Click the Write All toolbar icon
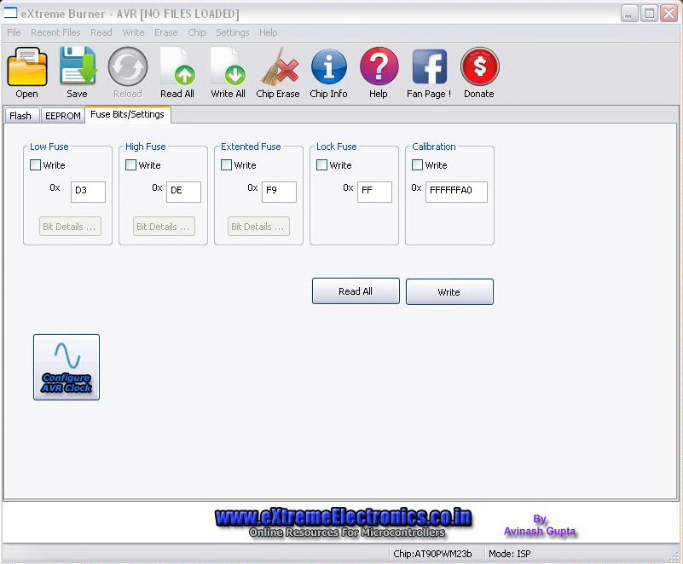Viewport: 683px width, 564px height. pos(228,66)
